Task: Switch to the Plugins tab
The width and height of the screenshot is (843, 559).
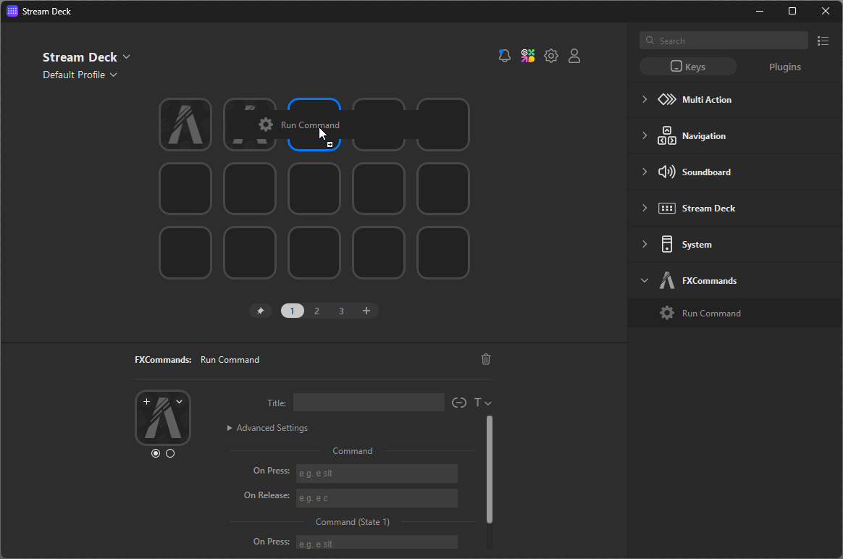Action: point(784,67)
